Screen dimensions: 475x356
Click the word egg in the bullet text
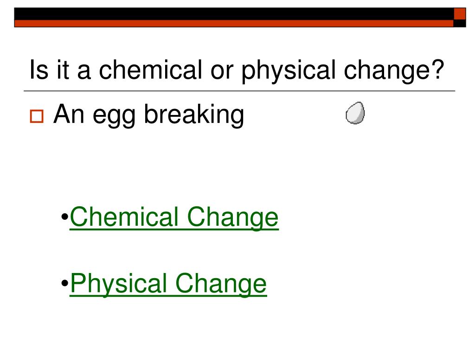pyautogui.click(x=114, y=116)
